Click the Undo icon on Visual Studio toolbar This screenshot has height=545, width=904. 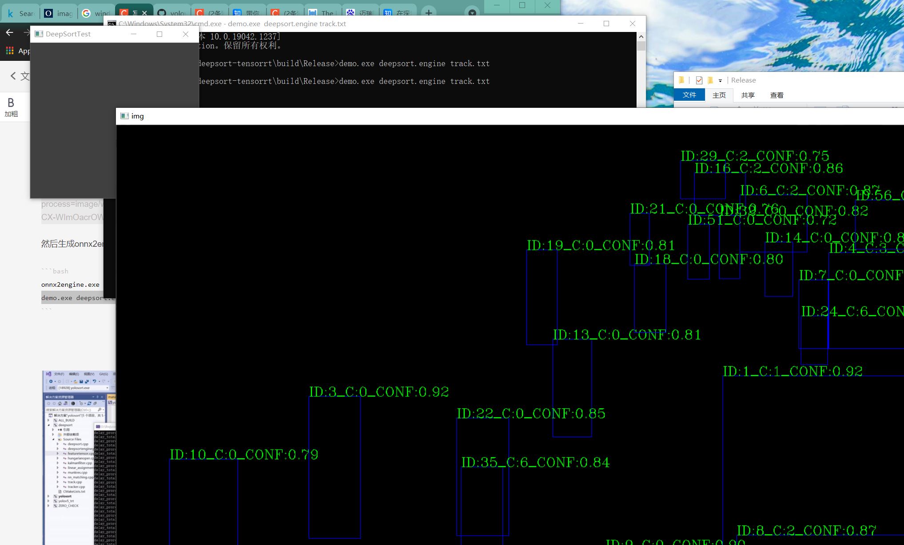tap(94, 381)
